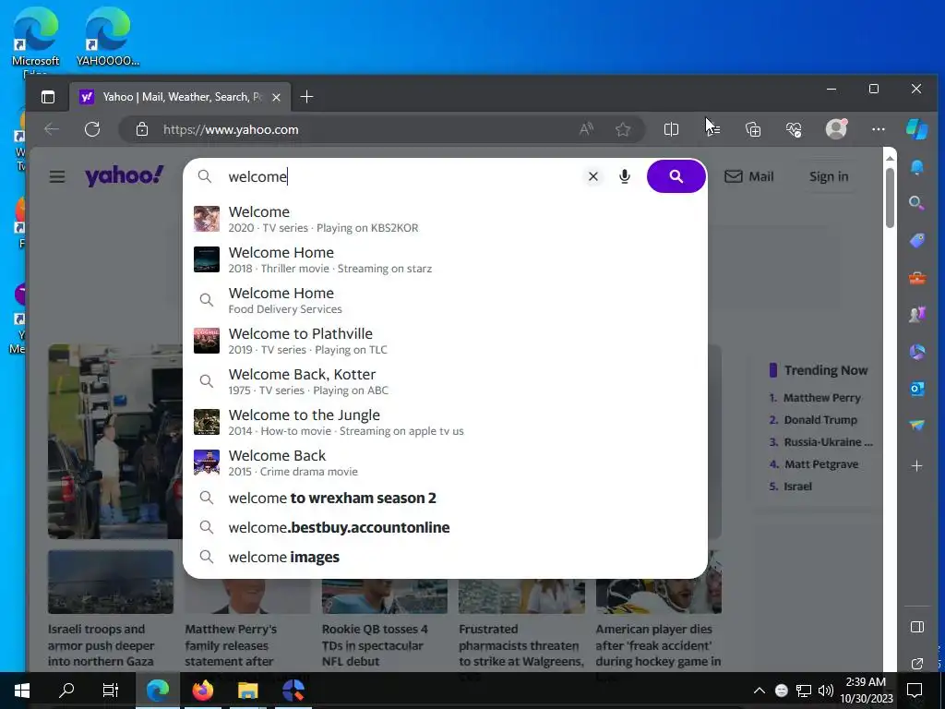
Task: Open Task View in taskbar
Action: (111, 691)
